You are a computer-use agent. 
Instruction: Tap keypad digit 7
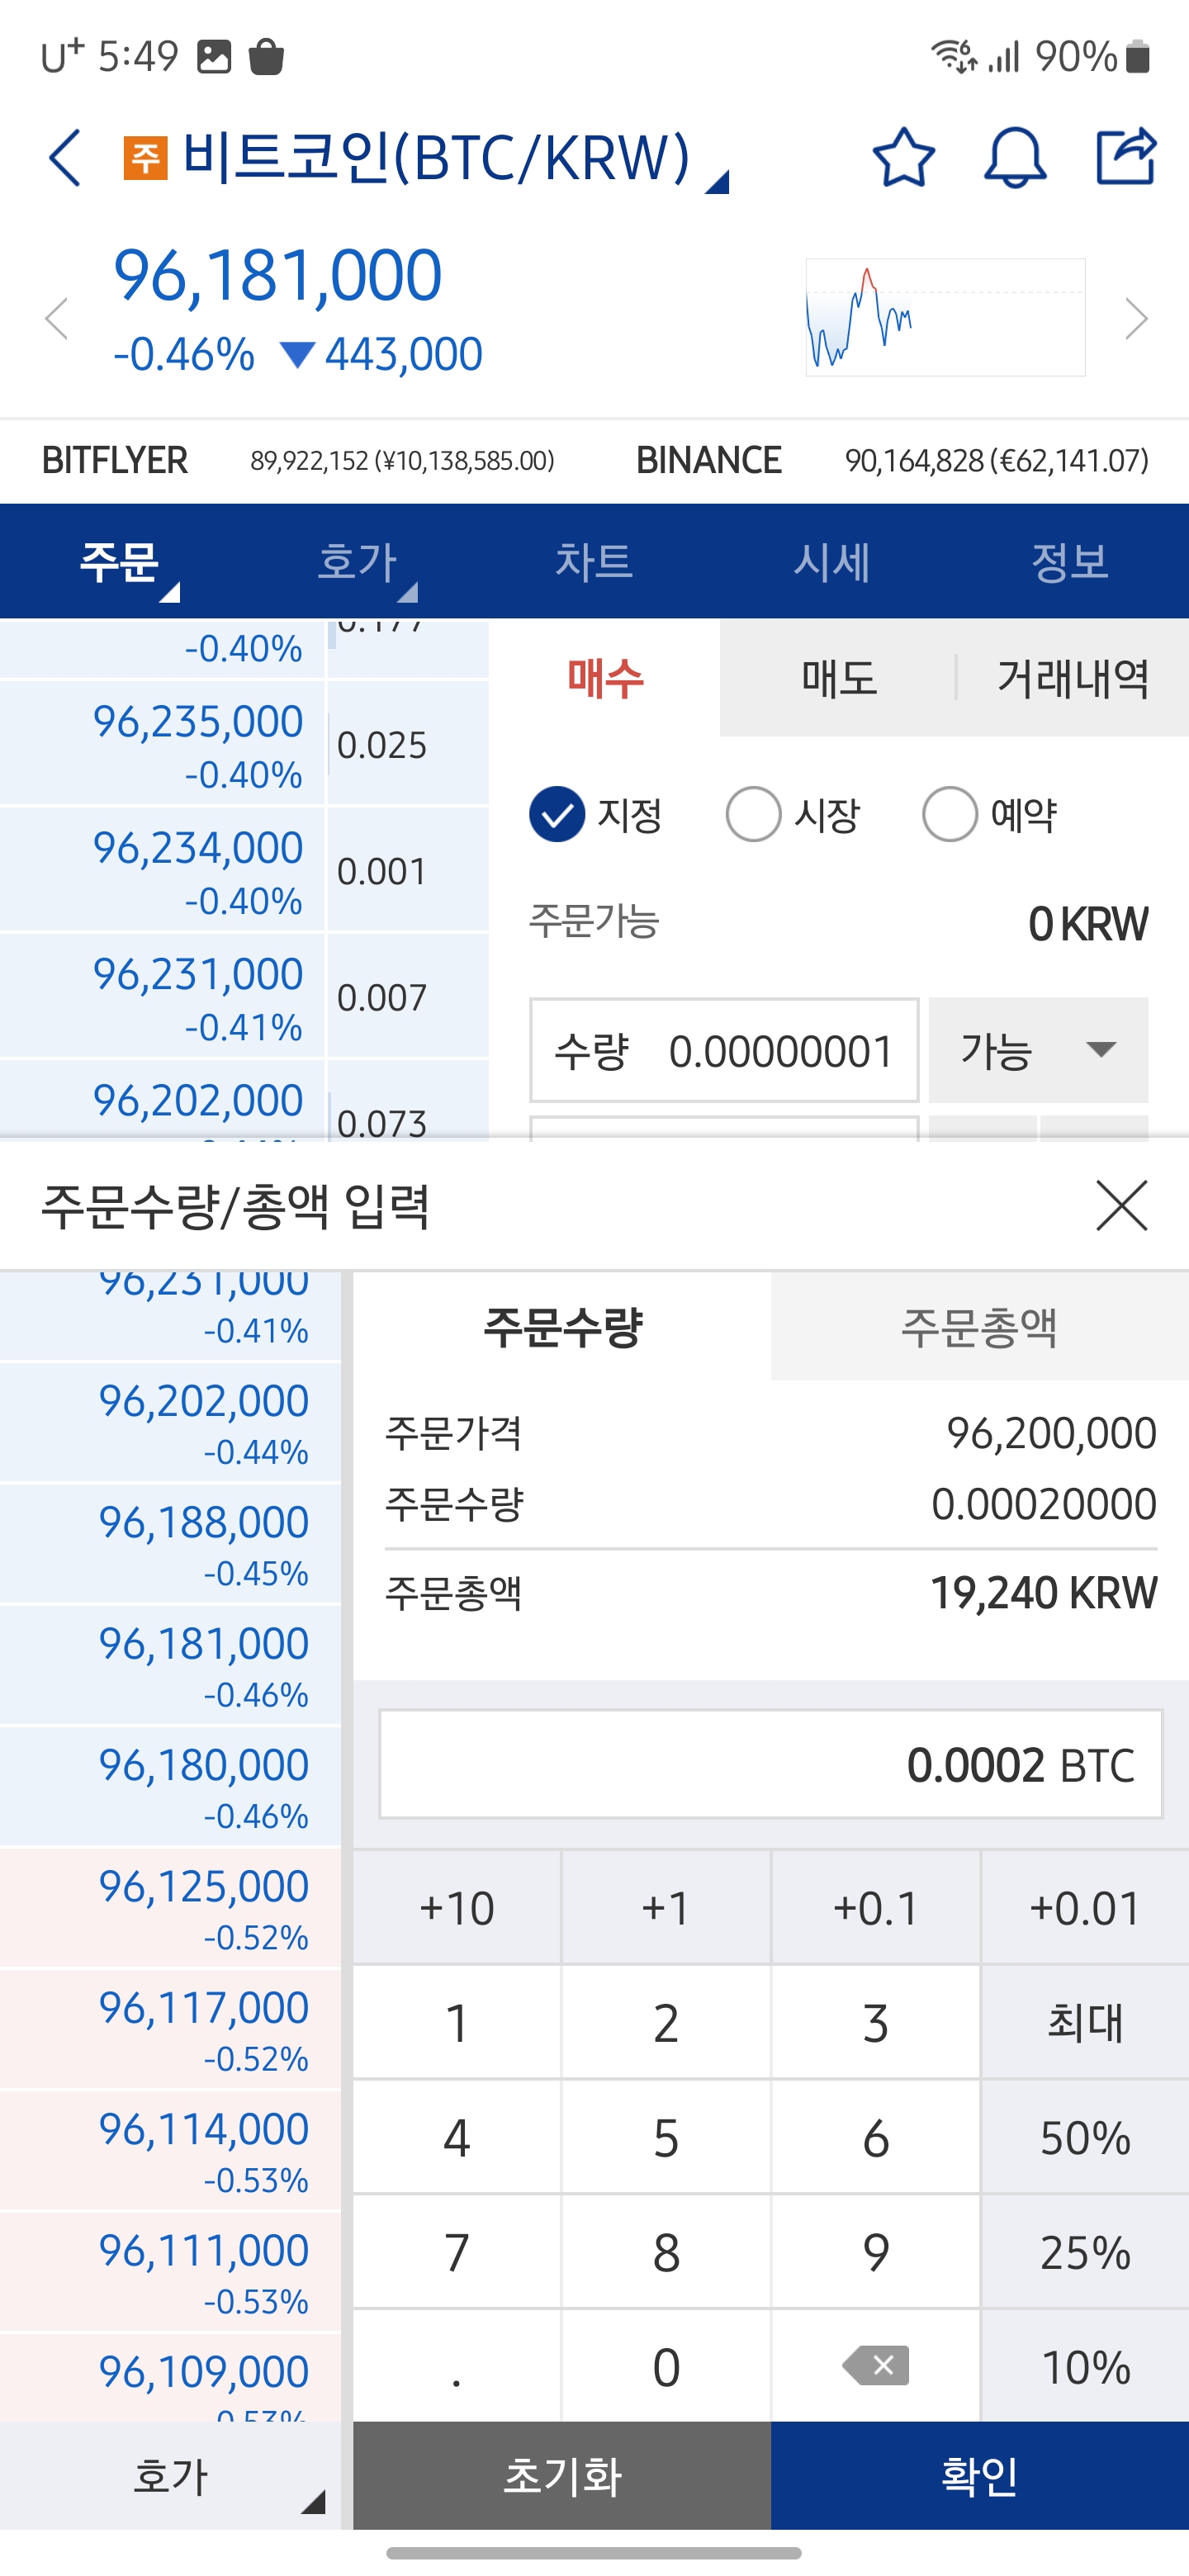tap(457, 2253)
